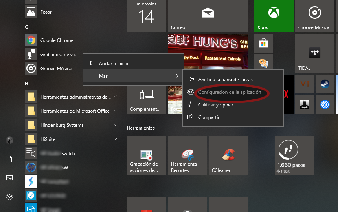The height and width of the screenshot is (212, 338).
Task: Click the Herramientas de Microsoft Office folder icon
Action: pos(31,111)
